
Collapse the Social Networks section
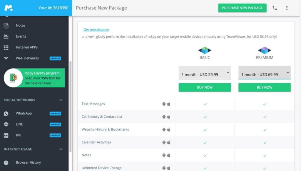pos(61,100)
